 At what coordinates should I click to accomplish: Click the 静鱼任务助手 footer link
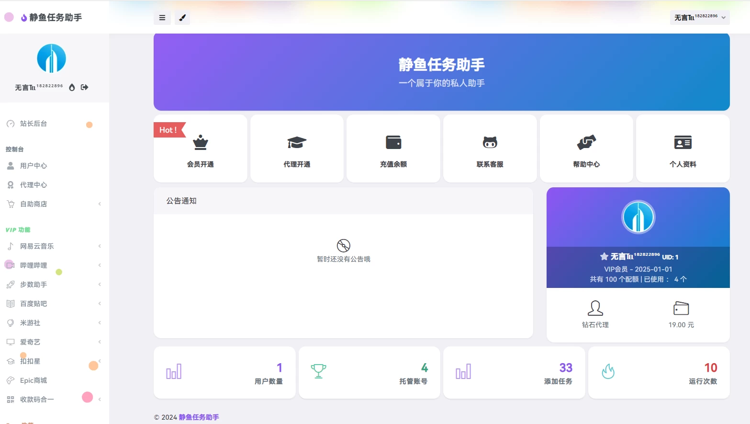199,417
